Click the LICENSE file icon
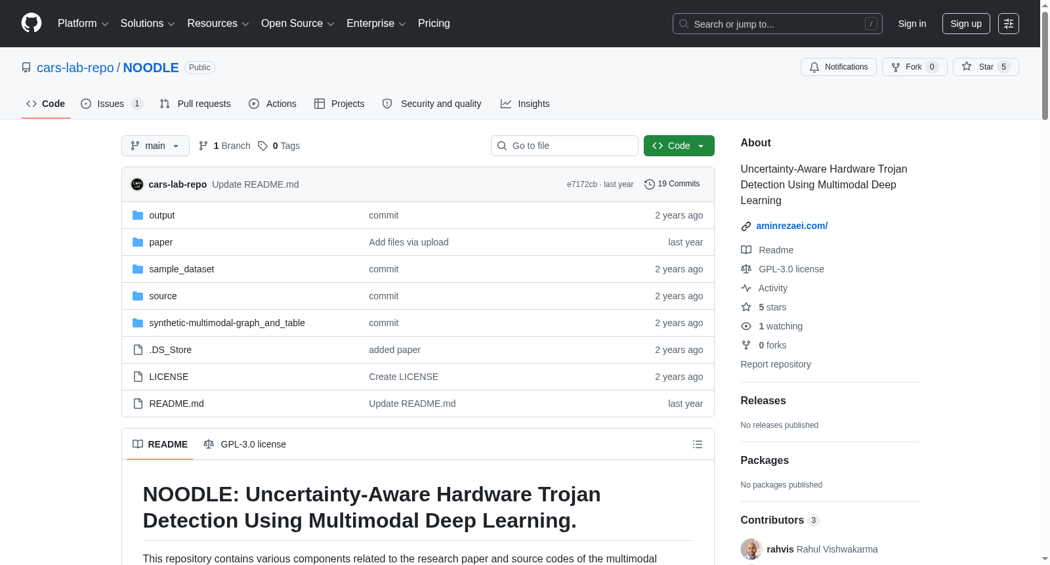1050x565 pixels. pyautogui.click(x=138, y=377)
